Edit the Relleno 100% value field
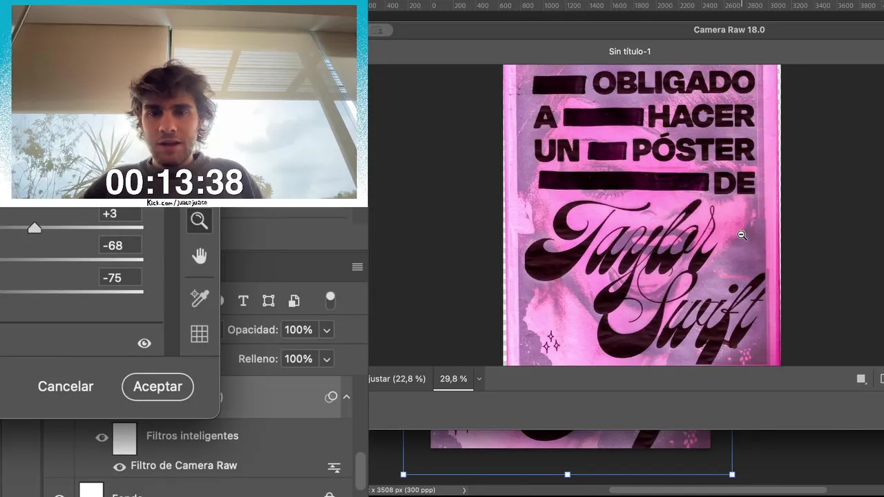The height and width of the screenshot is (497, 884). point(298,359)
